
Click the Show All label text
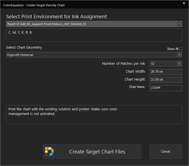tap(173, 49)
